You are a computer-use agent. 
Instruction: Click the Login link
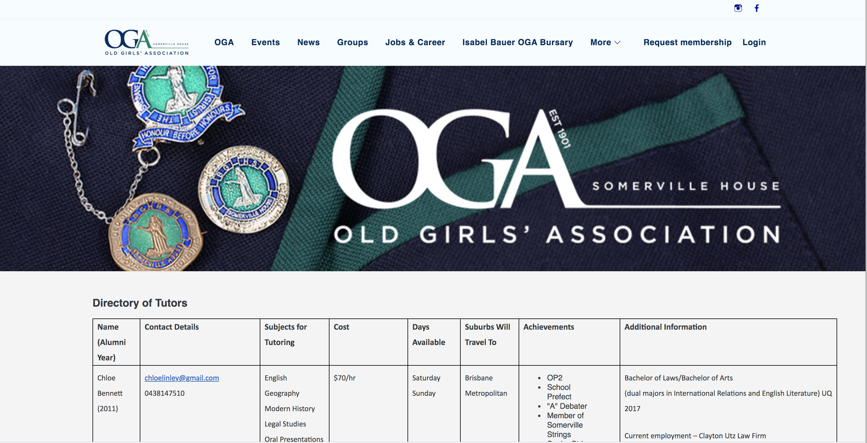754,42
